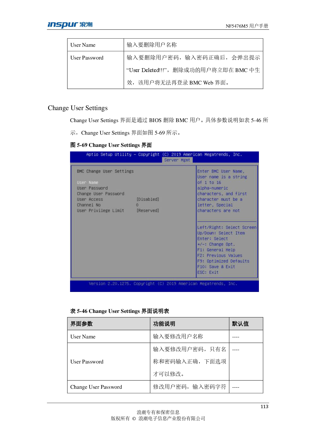Screen dimensions: 316x448
Task: Open User Privilege Limit [Reserved] dropdown
Action: coord(148,211)
